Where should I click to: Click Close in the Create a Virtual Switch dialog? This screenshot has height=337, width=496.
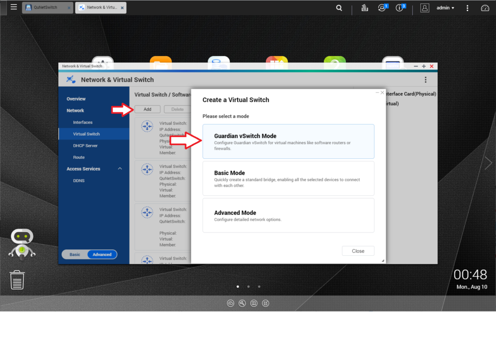coord(358,251)
